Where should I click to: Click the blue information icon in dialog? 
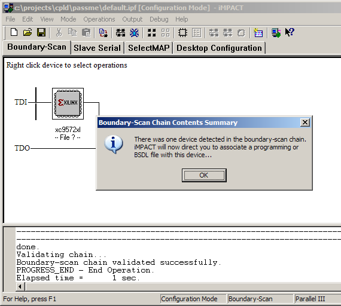click(x=114, y=144)
